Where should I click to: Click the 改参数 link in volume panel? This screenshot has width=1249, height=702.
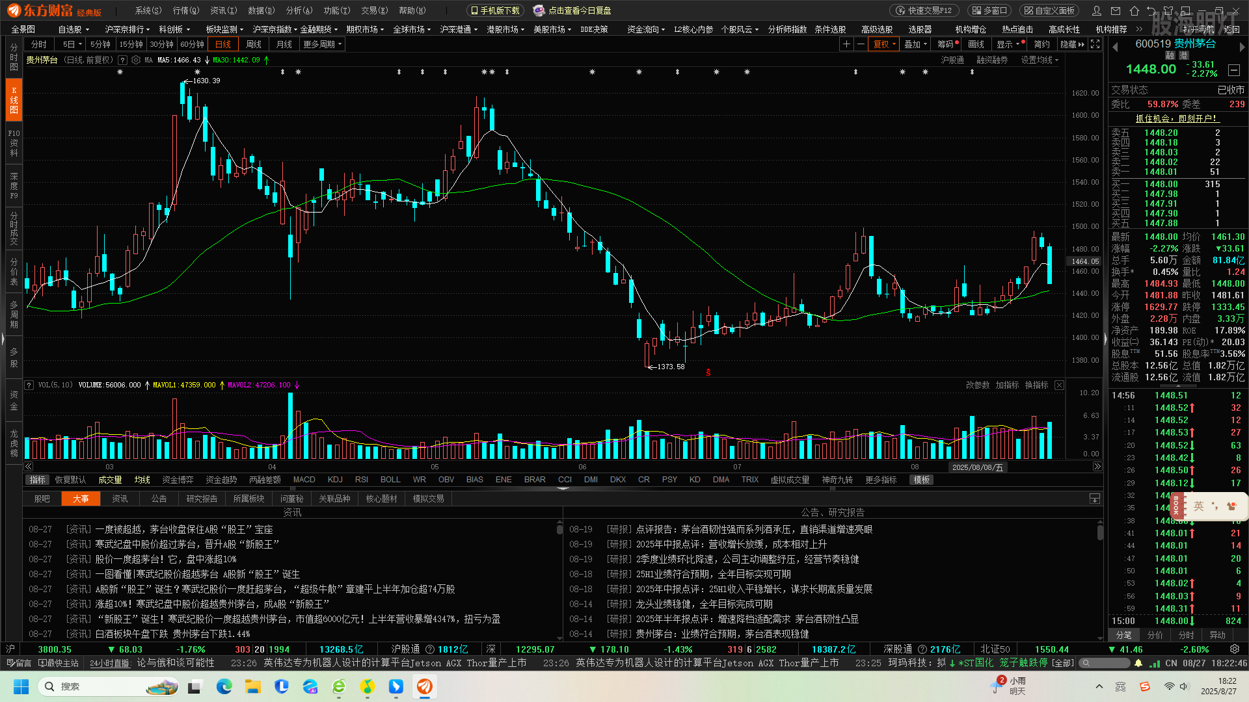point(978,385)
